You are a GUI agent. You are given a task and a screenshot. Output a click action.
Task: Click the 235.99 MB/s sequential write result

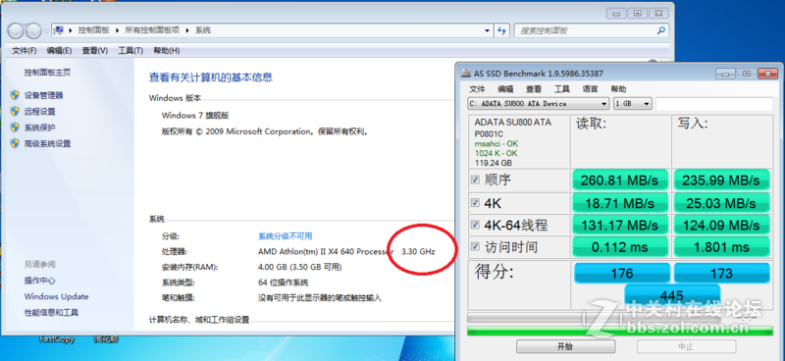[721, 180]
